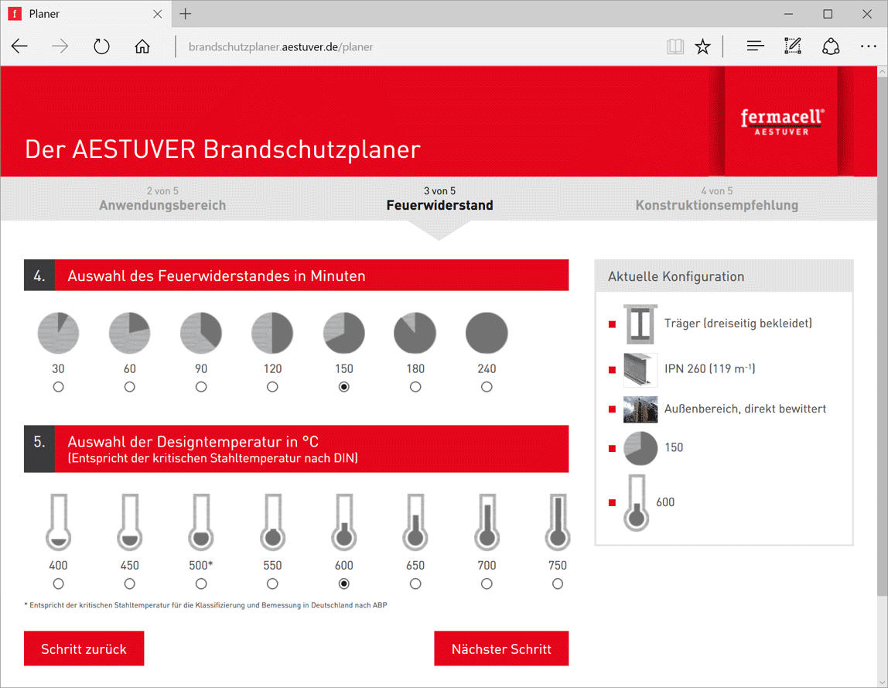Click the 650 °C thermometer icon
Screen dimensions: 888x688
click(415, 522)
